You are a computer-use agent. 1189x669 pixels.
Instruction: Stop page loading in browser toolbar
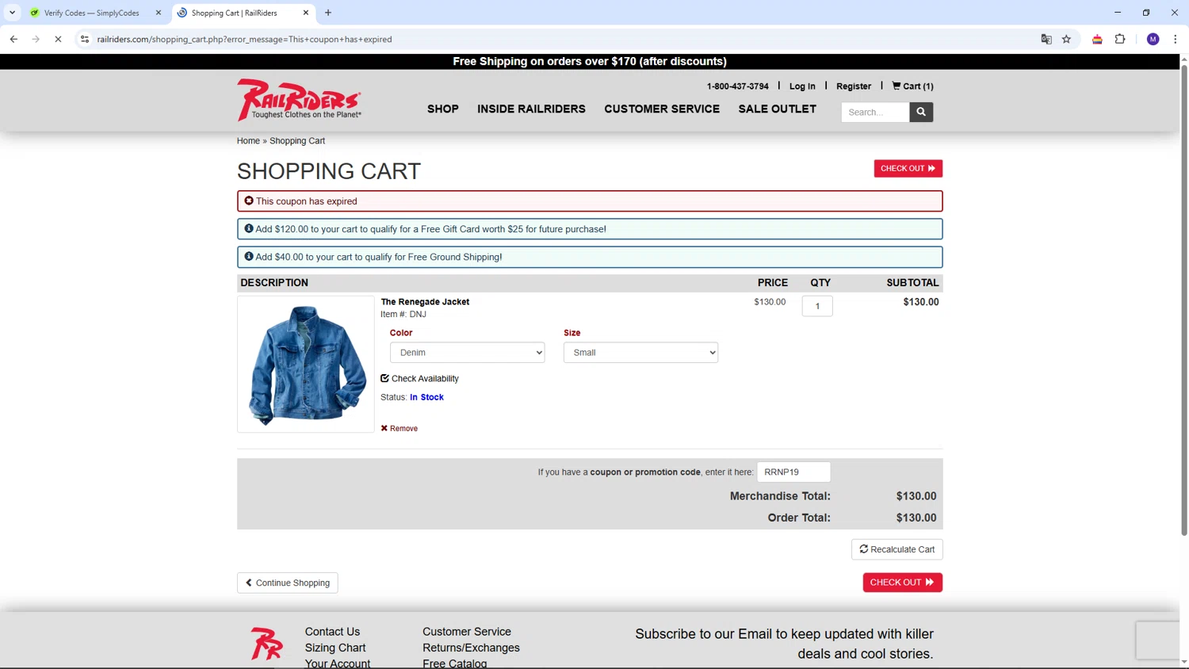tap(58, 39)
